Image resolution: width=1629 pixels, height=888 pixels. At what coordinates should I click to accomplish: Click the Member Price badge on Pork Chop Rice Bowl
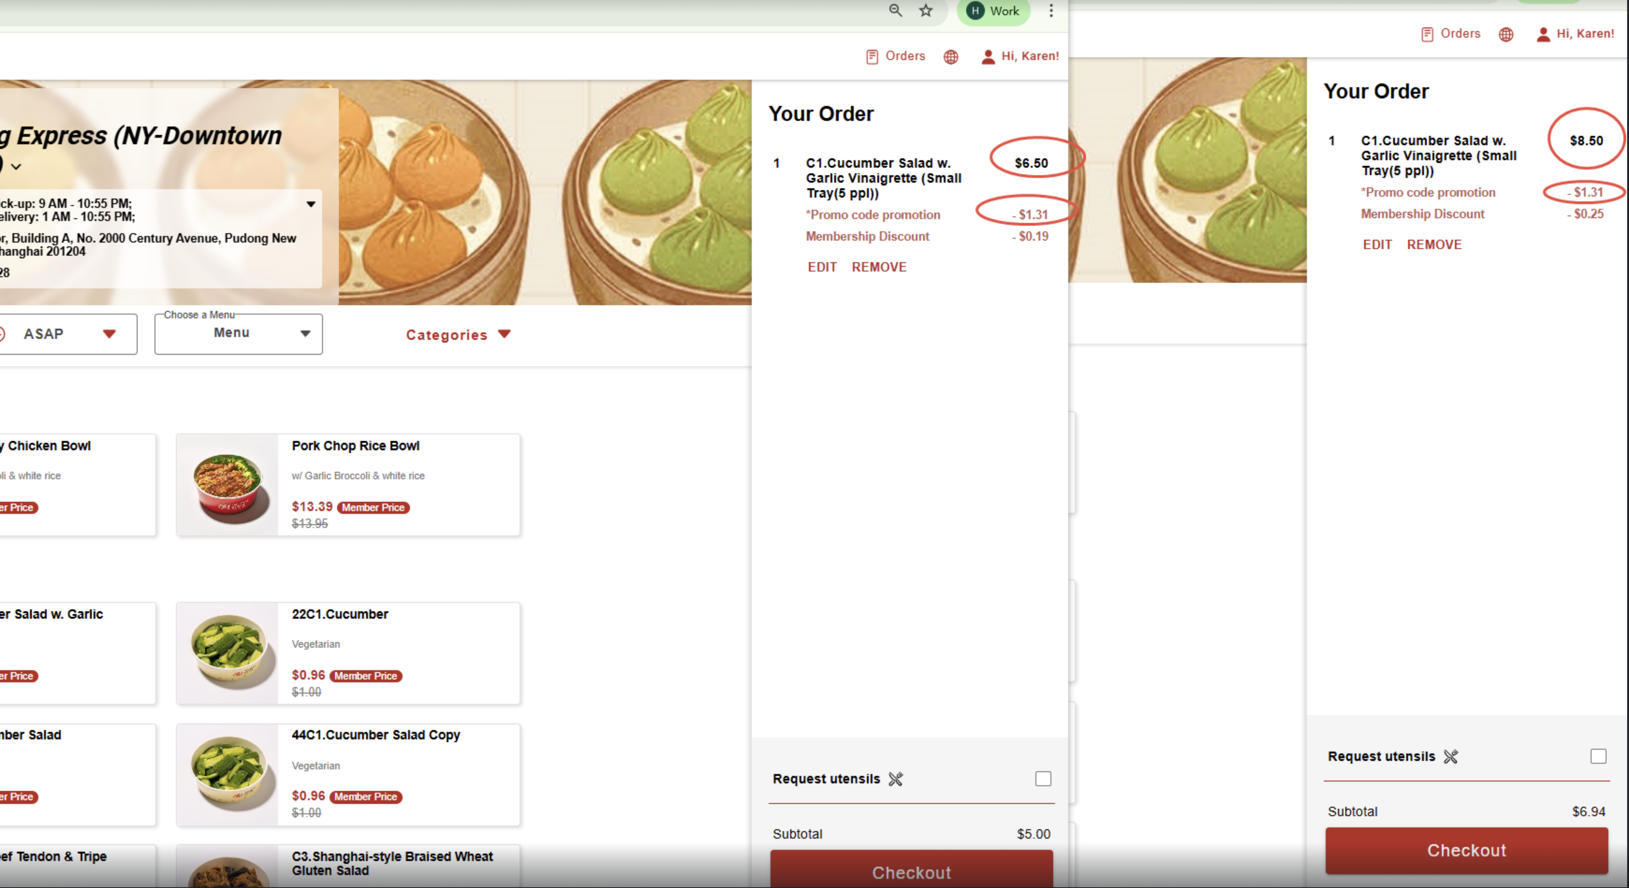point(373,508)
